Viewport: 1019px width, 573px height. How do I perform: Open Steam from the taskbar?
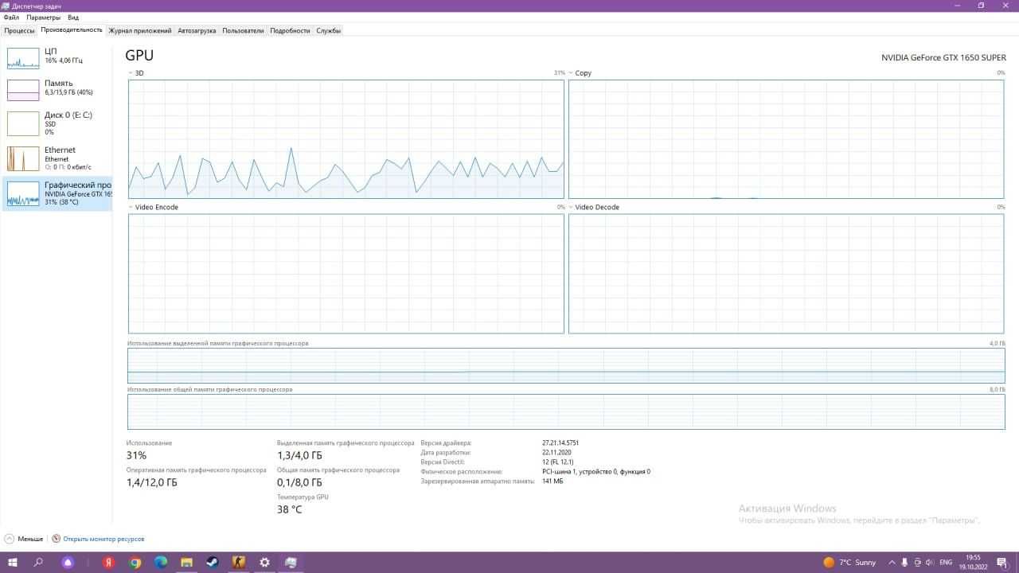213,562
